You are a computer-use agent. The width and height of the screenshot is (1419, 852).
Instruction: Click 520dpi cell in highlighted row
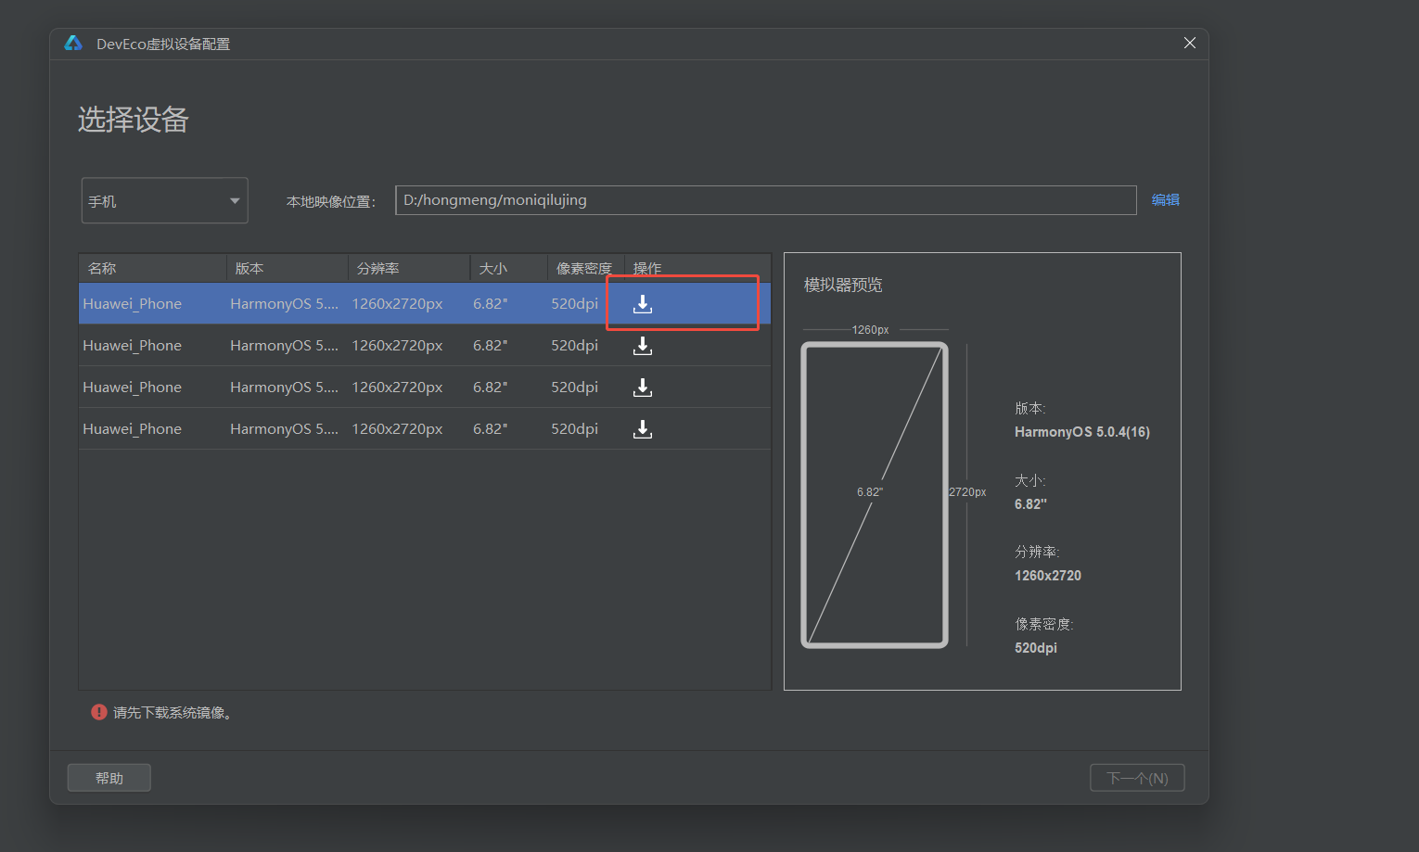[x=575, y=304]
